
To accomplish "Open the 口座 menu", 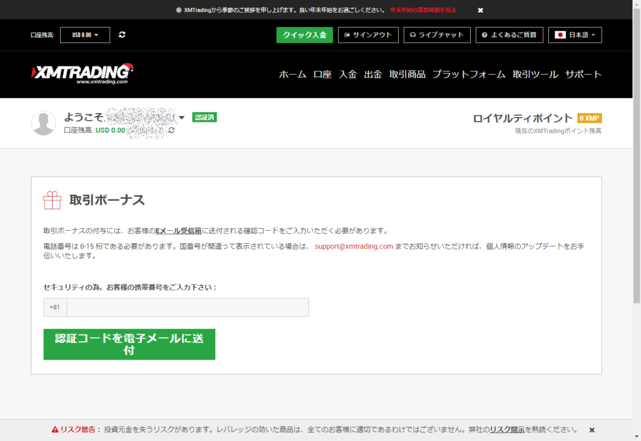I will pos(322,74).
